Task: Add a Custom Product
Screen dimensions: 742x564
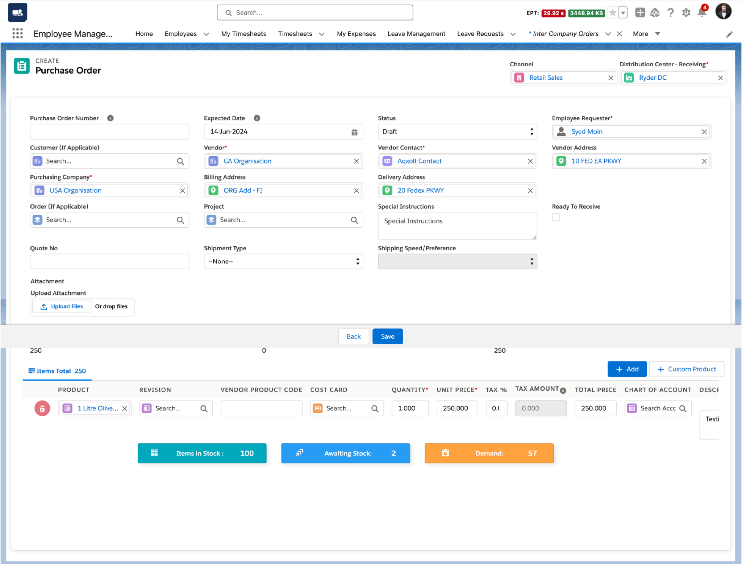Action: click(686, 369)
